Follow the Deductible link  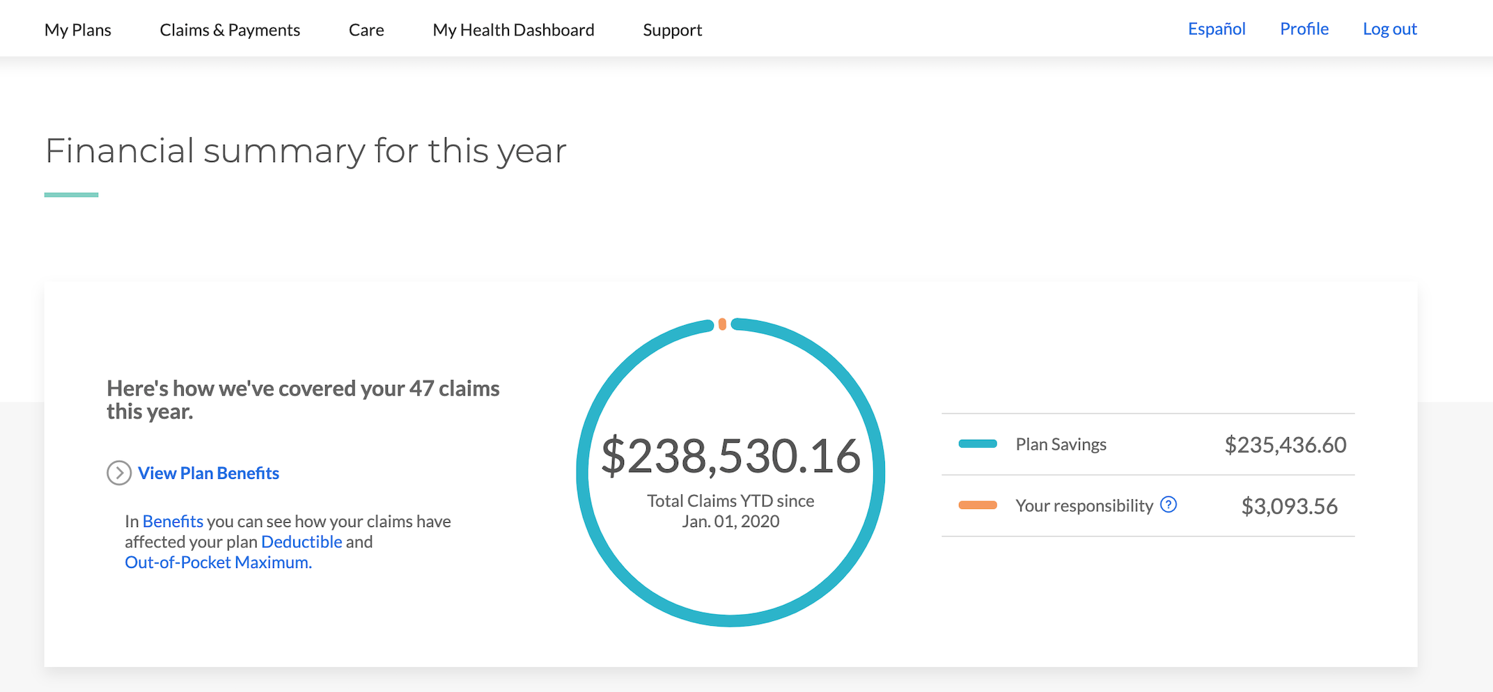[301, 542]
